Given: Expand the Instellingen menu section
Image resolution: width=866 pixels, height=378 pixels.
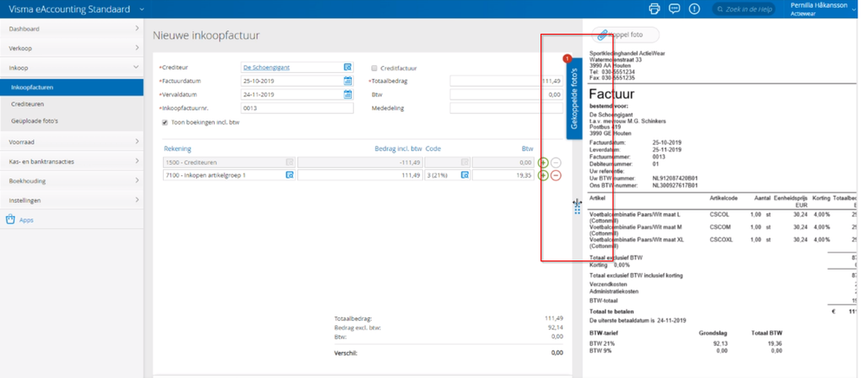Looking at the screenshot, I should [x=72, y=200].
